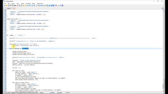
Task: Click the purple square toolbar icon at toolbar end
Action: coord(62,5)
